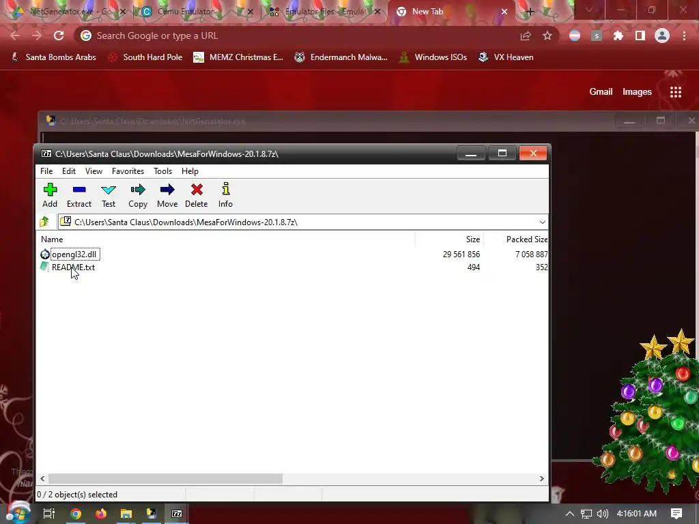Open the Tools menu in 7-Zip
699x524 pixels.
click(162, 171)
